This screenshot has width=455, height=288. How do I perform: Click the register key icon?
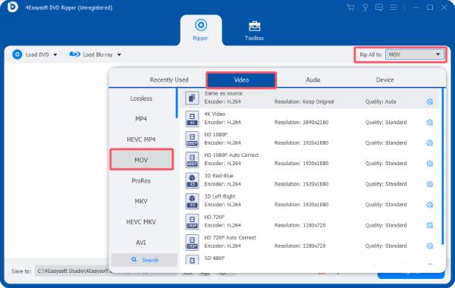365,8
